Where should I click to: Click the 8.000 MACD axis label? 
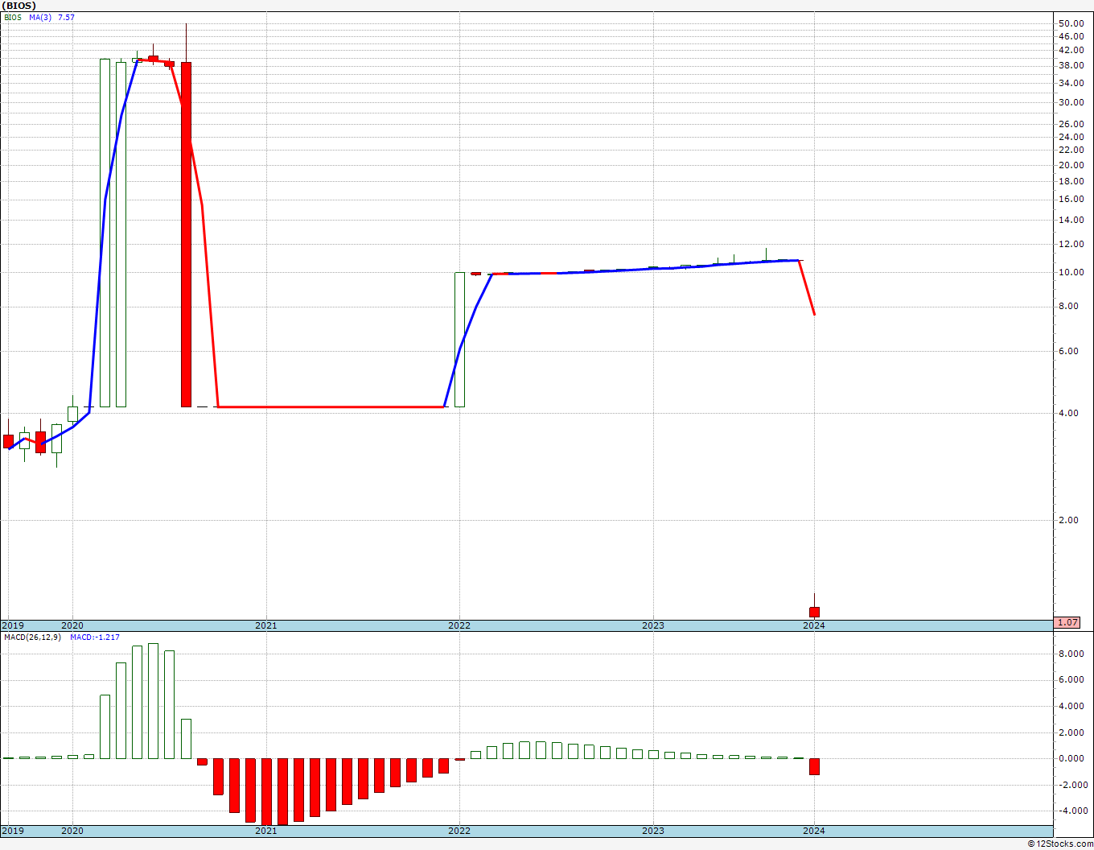pyautogui.click(x=1072, y=654)
